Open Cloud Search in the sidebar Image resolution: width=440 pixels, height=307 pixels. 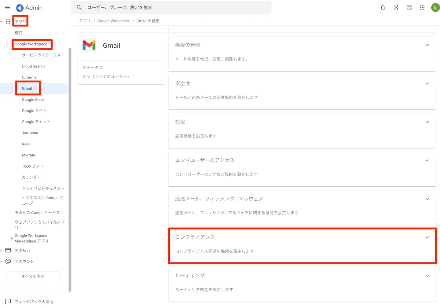(x=33, y=66)
